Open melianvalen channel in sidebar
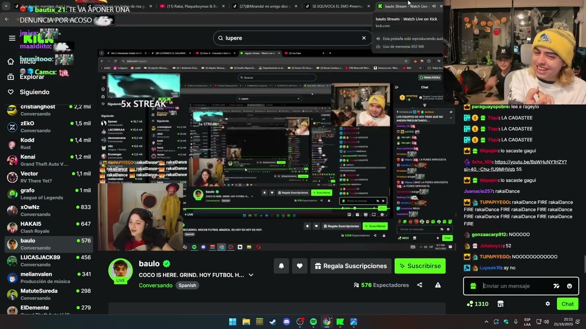 point(49,277)
